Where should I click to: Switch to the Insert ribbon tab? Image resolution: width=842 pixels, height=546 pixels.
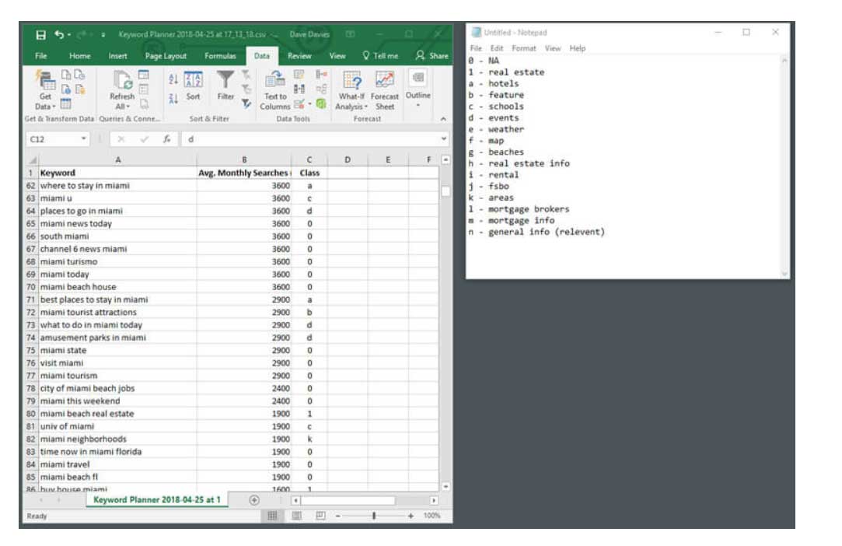click(117, 56)
